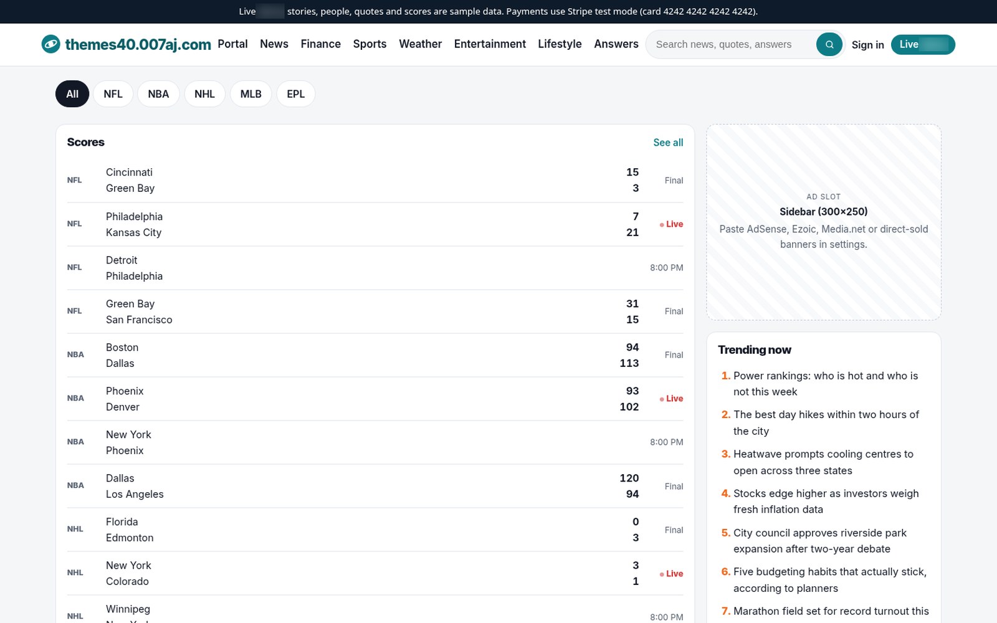Select Sports in the navigation
The image size is (997, 623).
[x=370, y=44]
